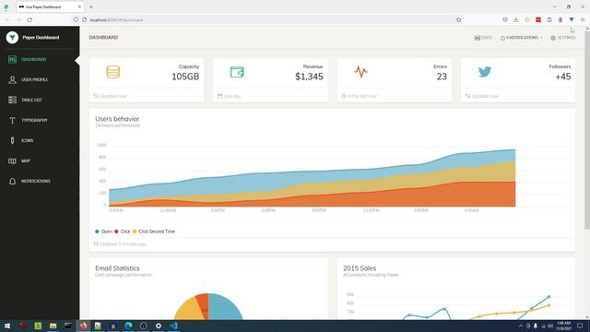Open Microsoft Edge from the taskbar
The height and width of the screenshot is (332, 590).
pyautogui.click(x=128, y=326)
